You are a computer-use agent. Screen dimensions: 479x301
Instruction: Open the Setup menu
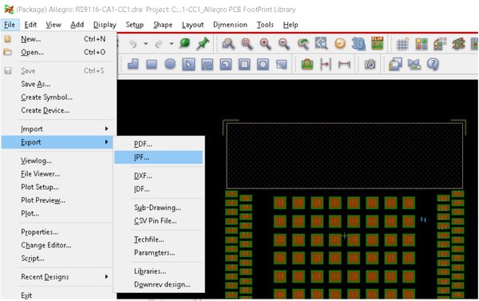[x=135, y=25]
